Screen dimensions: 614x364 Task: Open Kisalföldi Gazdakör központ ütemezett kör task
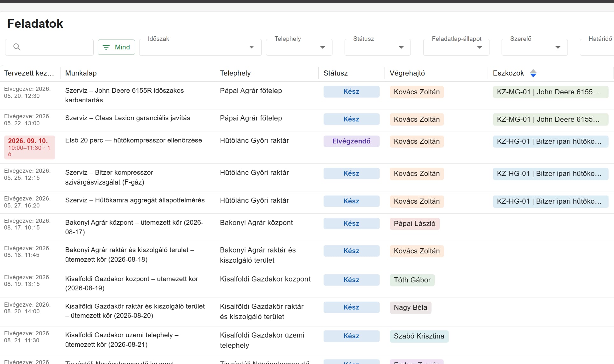pyautogui.click(x=132, y=283)
